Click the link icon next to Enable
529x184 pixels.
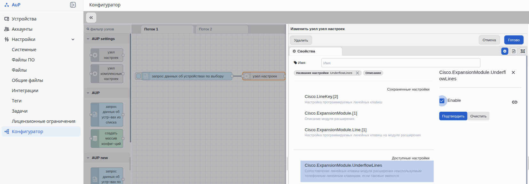coord(515,102)
